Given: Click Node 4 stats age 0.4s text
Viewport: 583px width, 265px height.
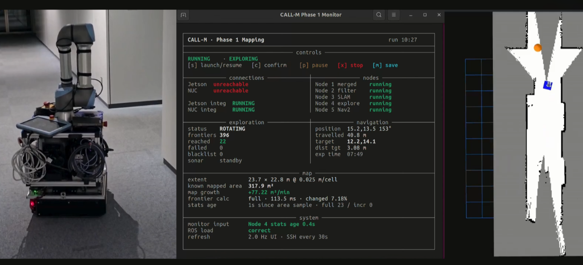Looking at the screenshot, I should (281, 225).
